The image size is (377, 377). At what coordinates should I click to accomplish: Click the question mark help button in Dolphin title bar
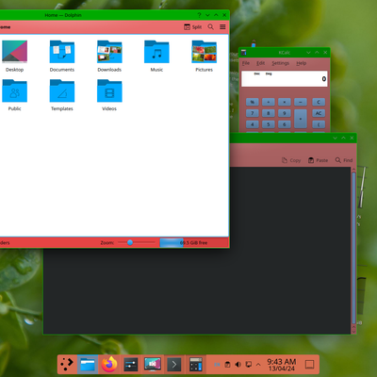(199, 15)
